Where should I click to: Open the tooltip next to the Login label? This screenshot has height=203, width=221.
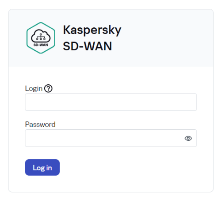pyautogui.click(x=48, y=88)
